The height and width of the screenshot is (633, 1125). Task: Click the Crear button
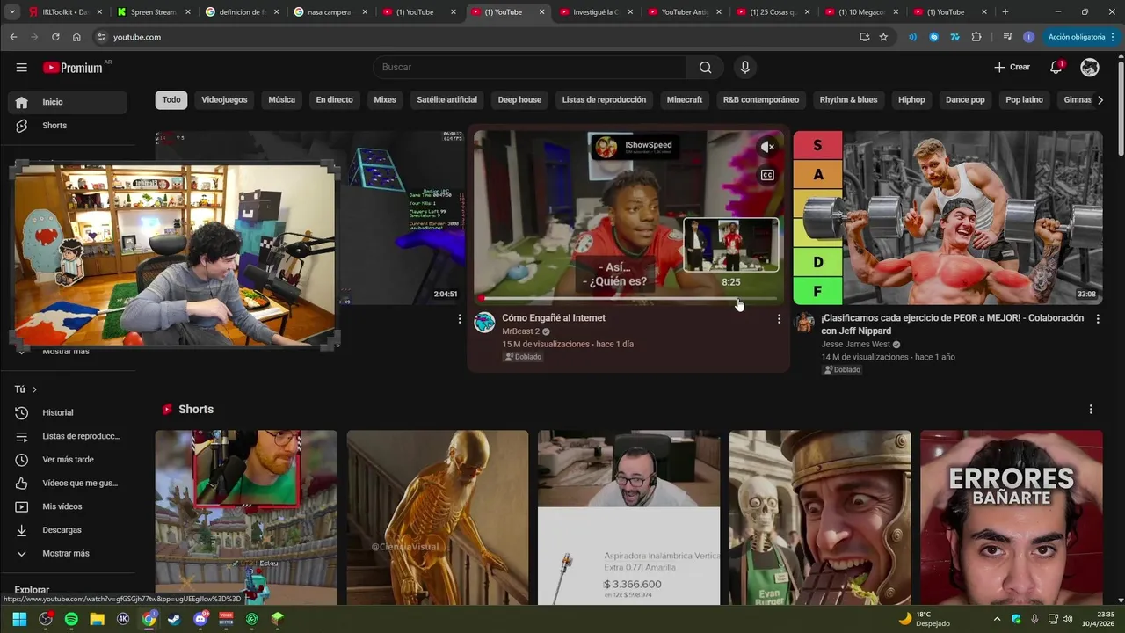click(x=1012, y=68)
